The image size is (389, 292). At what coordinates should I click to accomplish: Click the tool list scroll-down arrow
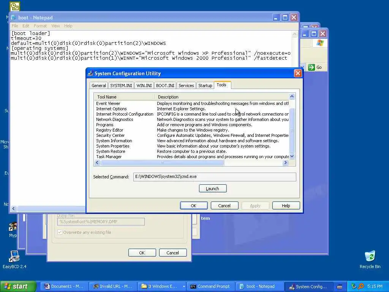(x=292, y=156)
